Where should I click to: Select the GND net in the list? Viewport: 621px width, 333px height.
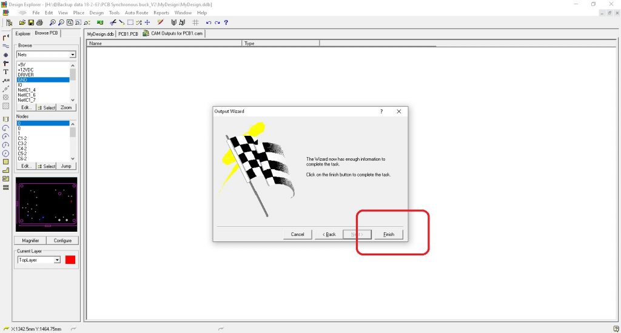coord(43,80)
